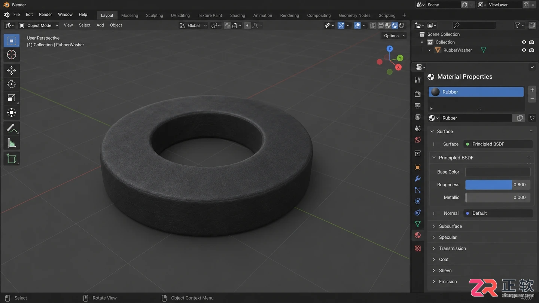This screenshot has height=303, width=539.
Task: Open the Render menu
Action: coord(45,15)
